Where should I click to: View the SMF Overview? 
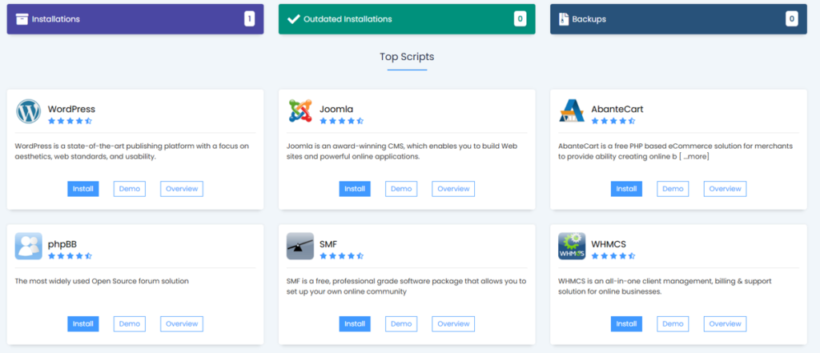[453, 323]
